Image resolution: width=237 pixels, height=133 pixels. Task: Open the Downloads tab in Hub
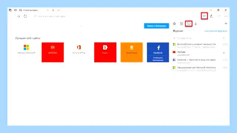click(196, 24)
